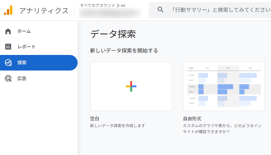271x155 pixels.
Task: Select 探索 in the sidebar
Action: (39, 63)
